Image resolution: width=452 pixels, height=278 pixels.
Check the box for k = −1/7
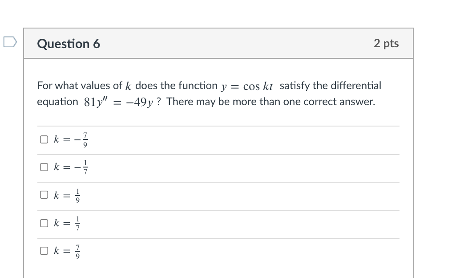click(x=44, y=168)
